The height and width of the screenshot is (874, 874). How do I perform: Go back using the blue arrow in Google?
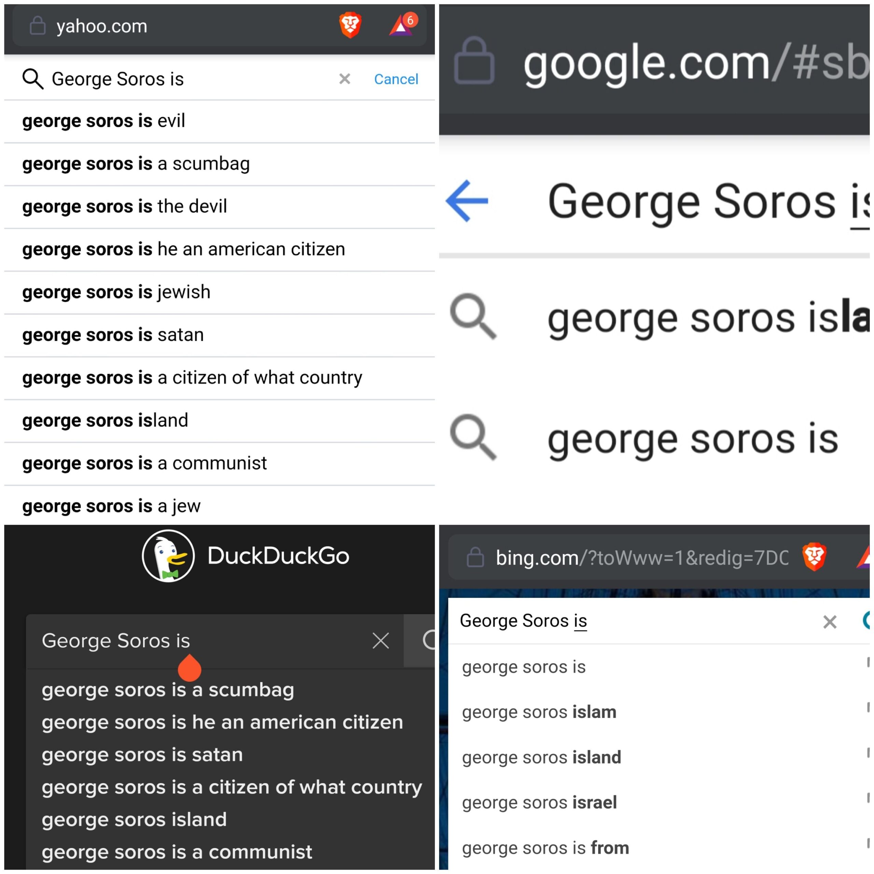pos(467,201)
